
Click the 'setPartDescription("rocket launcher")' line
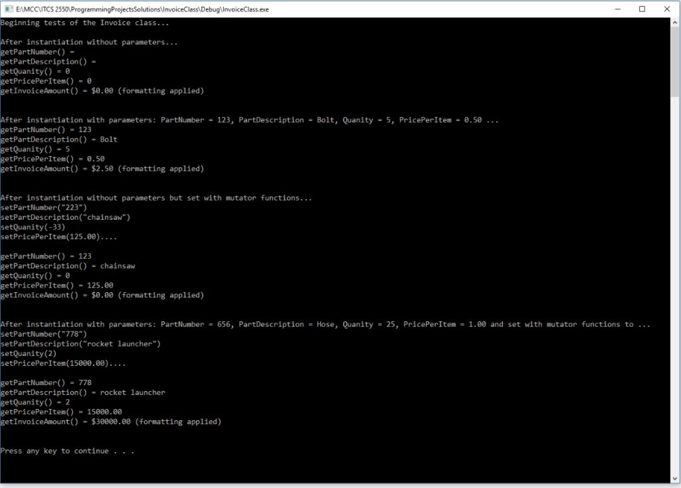pyautogui.click(x=81, y=344)
